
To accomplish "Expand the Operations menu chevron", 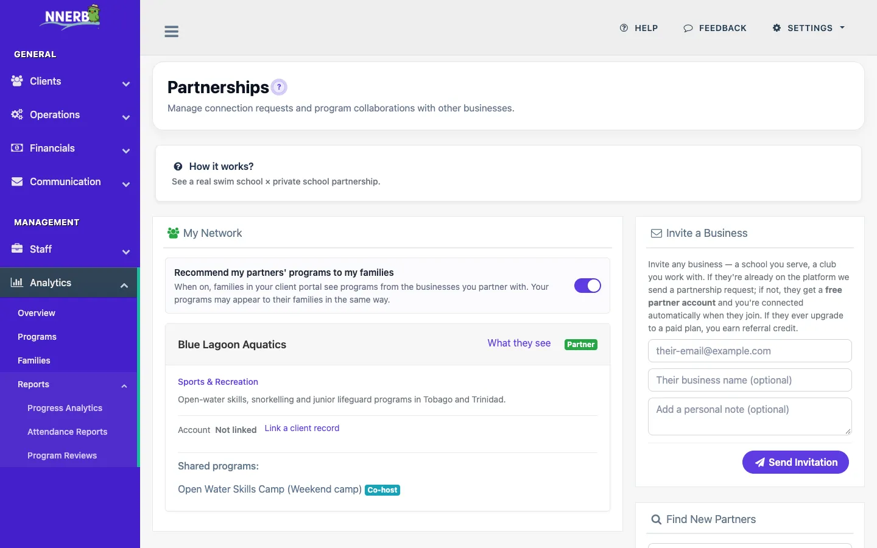I will (x=126, y=118).
